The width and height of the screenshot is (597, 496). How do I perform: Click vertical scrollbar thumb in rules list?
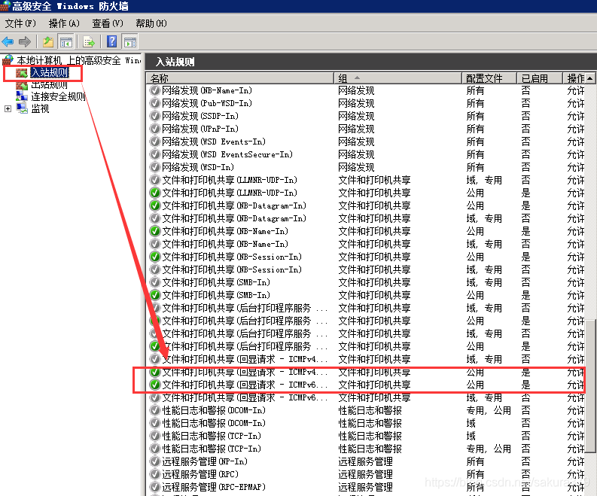[590, 385]
